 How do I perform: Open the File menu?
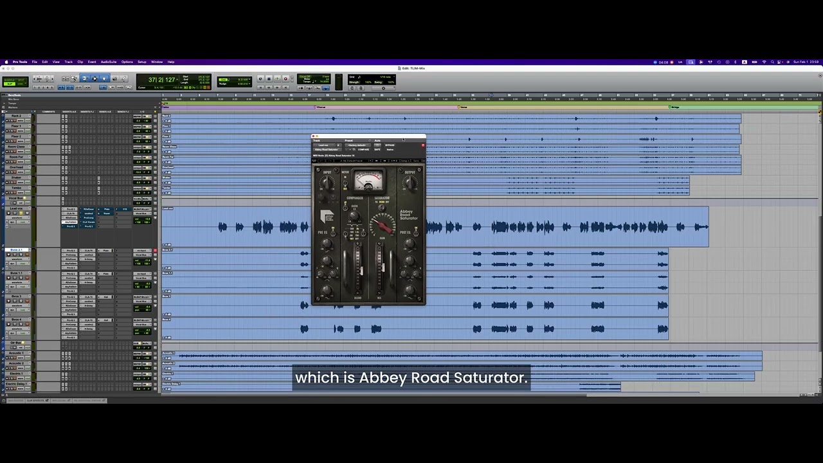click(34, 62)
